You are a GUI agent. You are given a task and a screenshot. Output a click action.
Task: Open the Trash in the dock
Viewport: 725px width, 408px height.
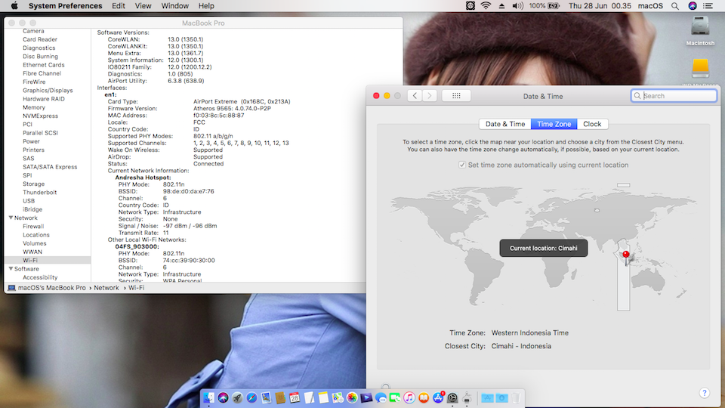[516, 398]
